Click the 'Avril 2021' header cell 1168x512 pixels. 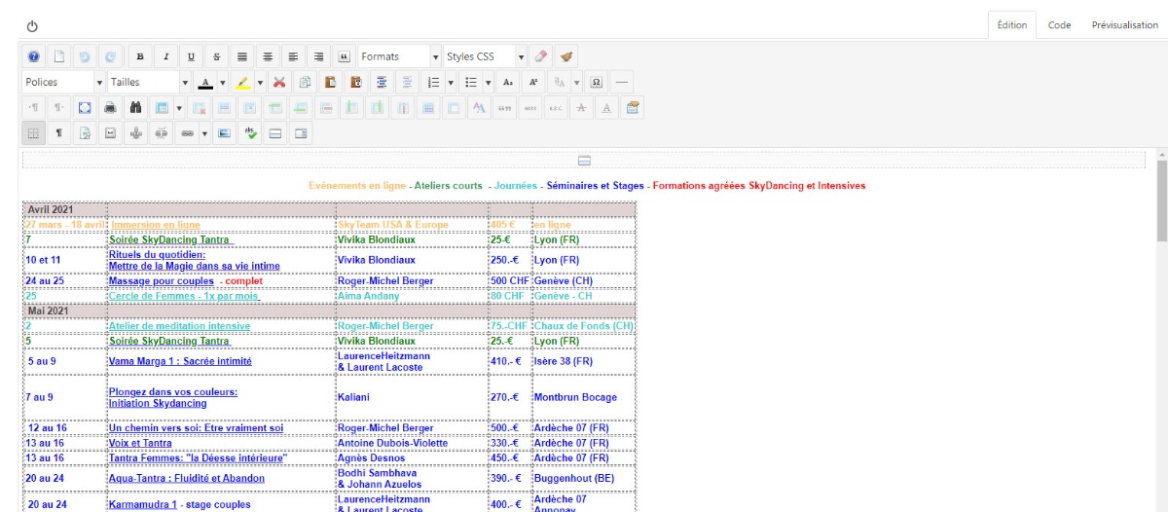64,209
